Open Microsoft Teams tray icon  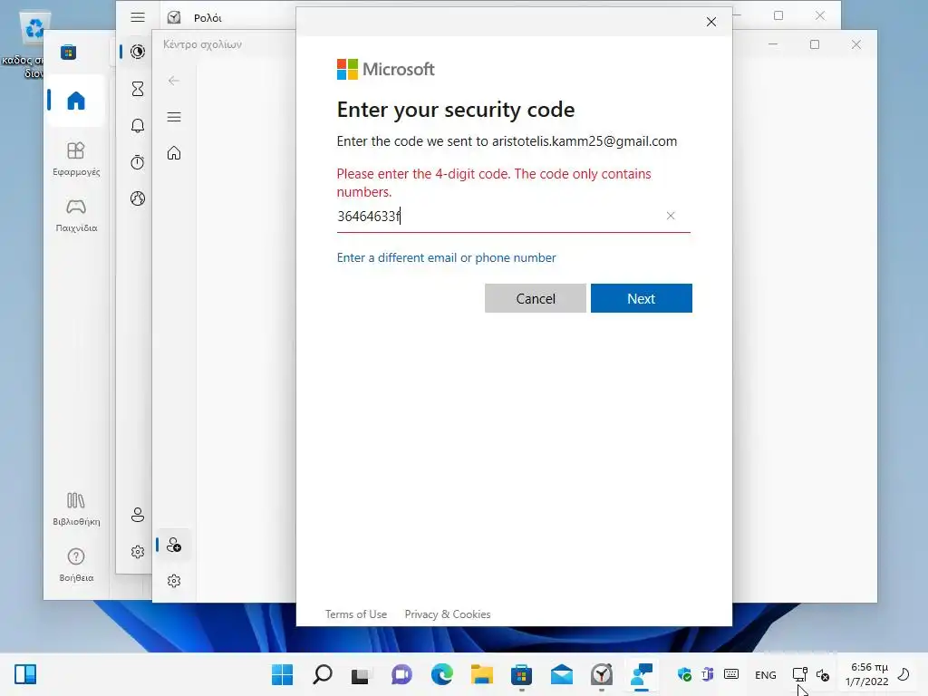[x=707, y=674]
